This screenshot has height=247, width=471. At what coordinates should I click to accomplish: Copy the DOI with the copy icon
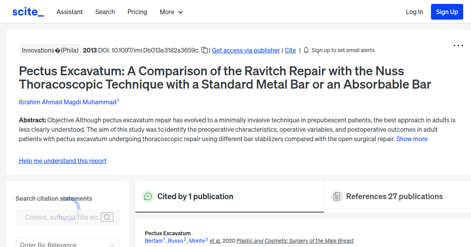[204, 50]
